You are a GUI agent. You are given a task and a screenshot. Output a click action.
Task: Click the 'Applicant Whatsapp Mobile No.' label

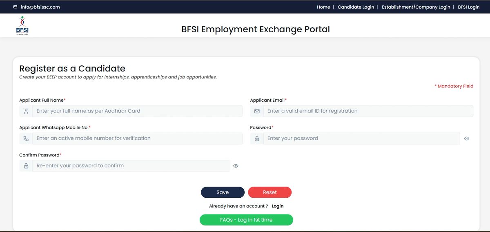pos(54,127)
